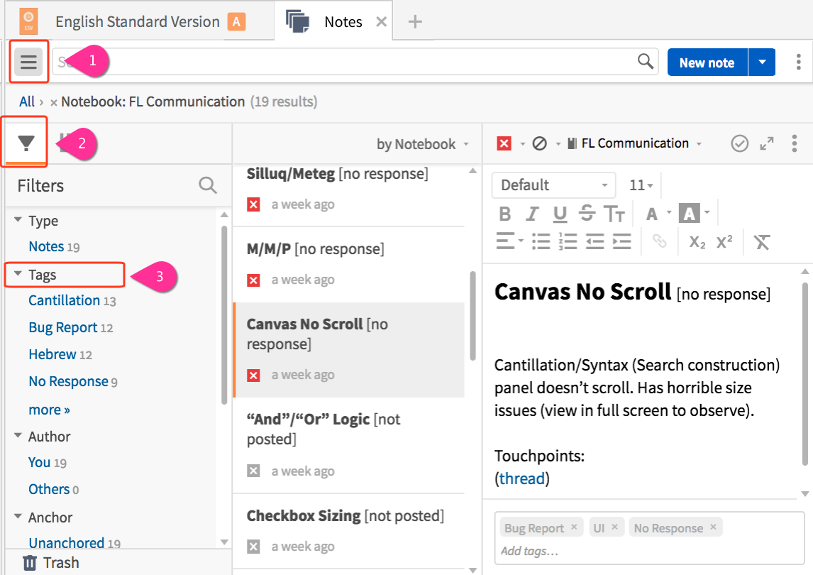Click the red X note icon in editor header
The height and width of the screenshot is (575, 813).
(x=504, y=143)
